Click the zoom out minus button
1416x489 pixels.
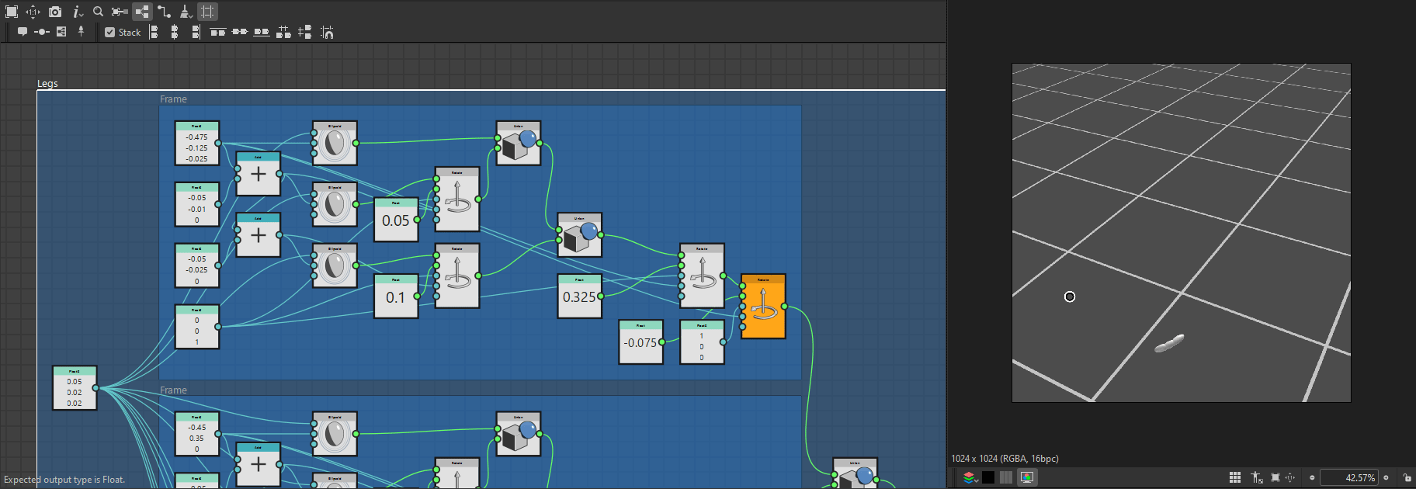click(1312, 477)
